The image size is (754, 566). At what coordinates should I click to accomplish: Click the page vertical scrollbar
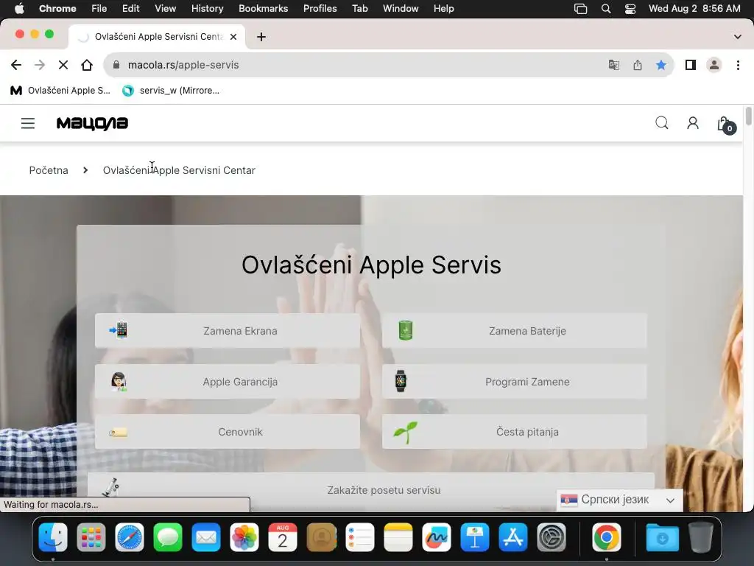(x=748, y=116)
